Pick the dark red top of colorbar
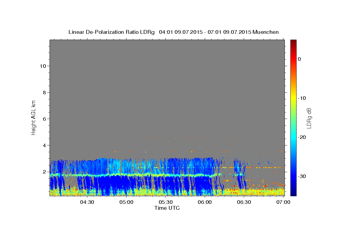This screenshot has width=352, height=235. (x=293, y=41)
